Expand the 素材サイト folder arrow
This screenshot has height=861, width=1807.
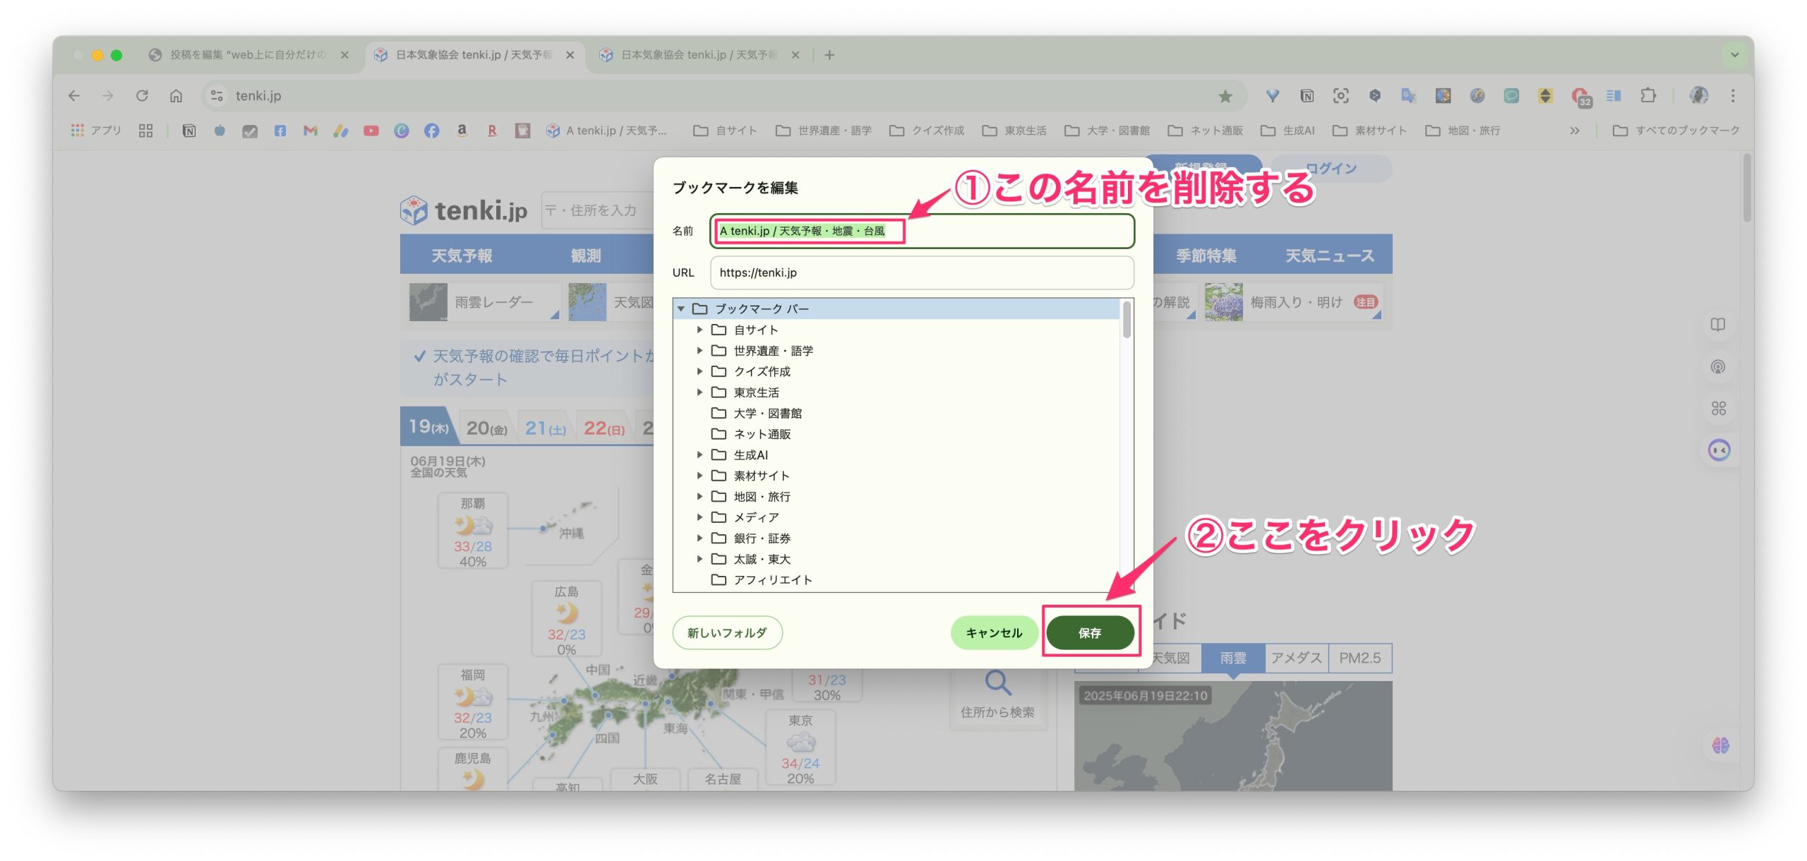(700, 476)
